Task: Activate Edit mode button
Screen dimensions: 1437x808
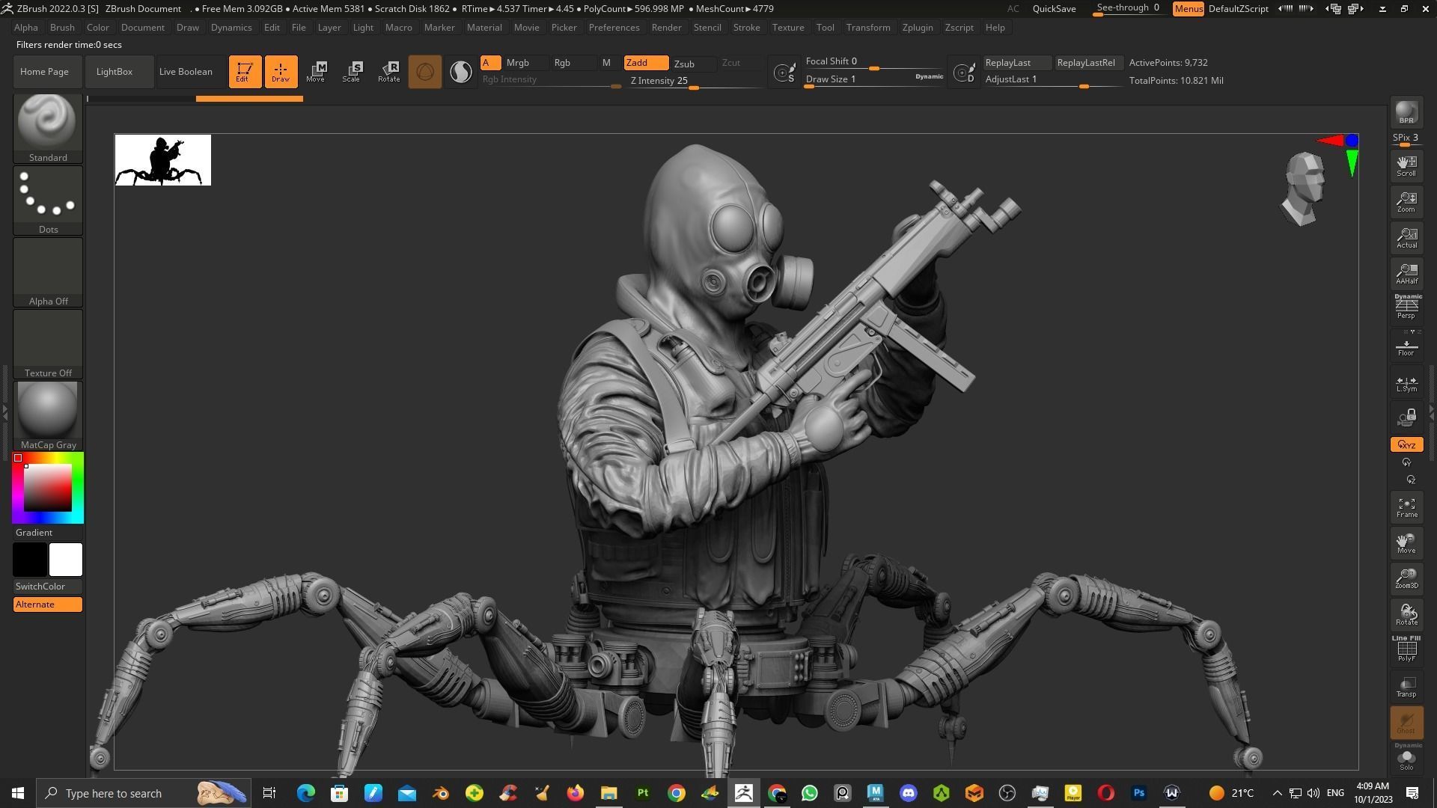Action: 245,72
